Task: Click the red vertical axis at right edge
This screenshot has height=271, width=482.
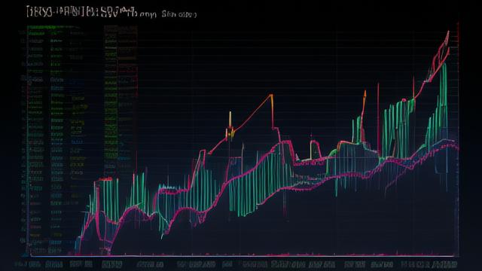Action: click(458, 139)
